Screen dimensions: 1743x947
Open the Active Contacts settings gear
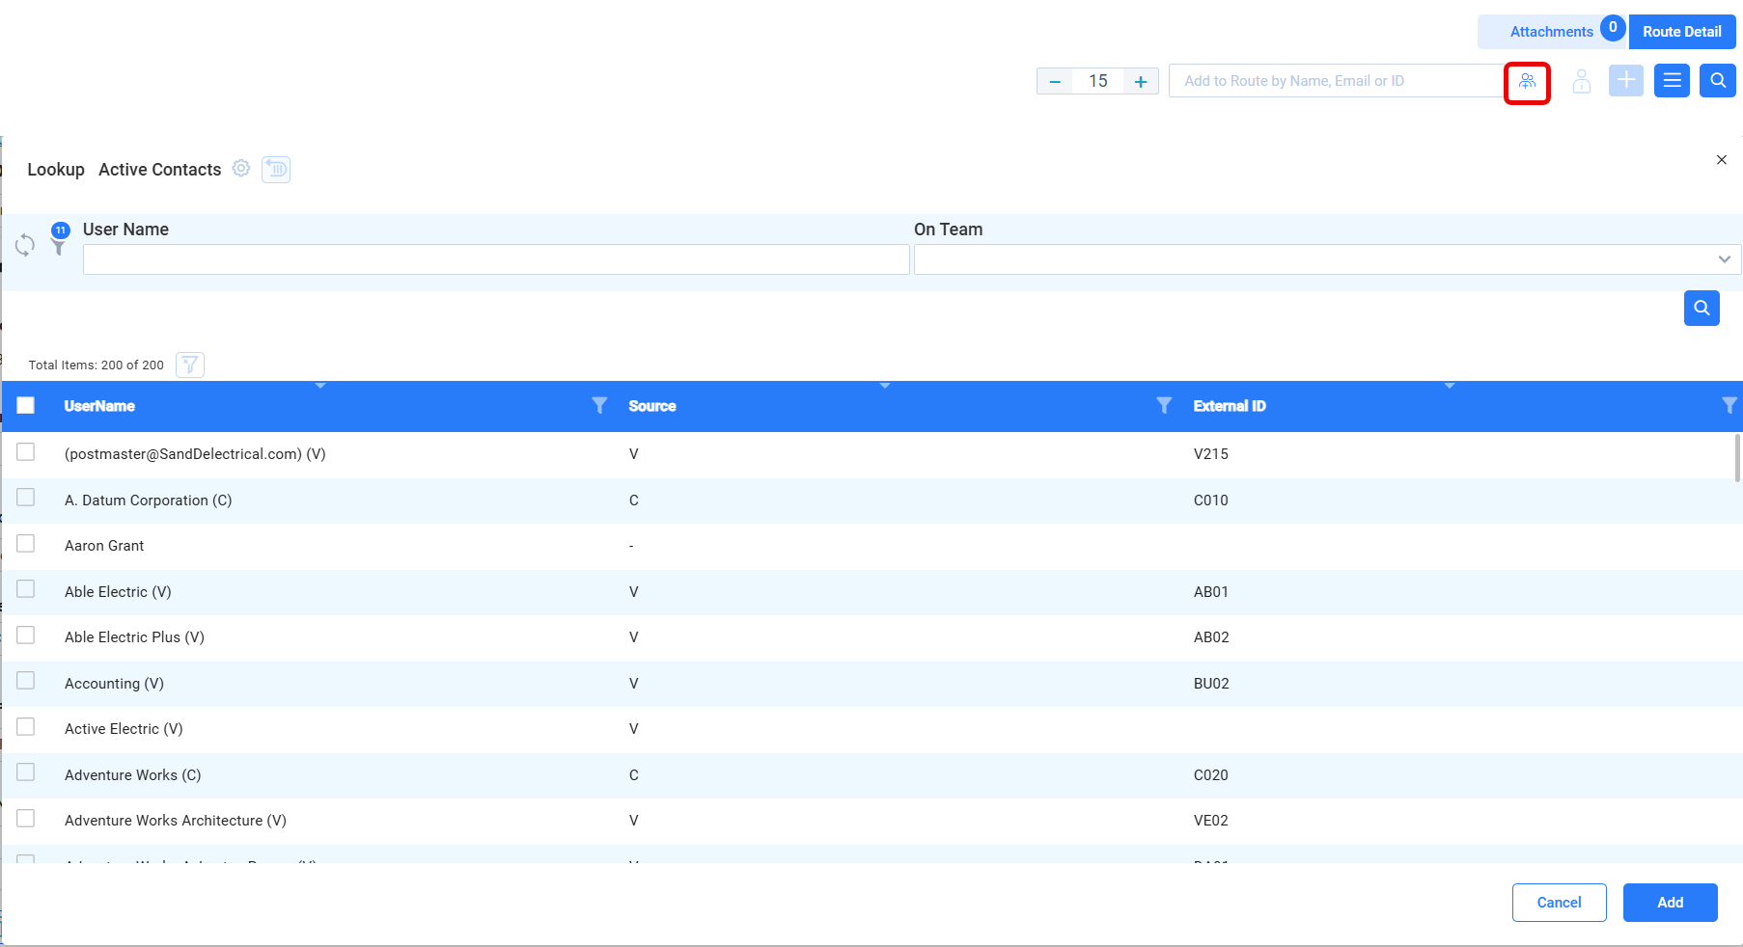(241, 168)
